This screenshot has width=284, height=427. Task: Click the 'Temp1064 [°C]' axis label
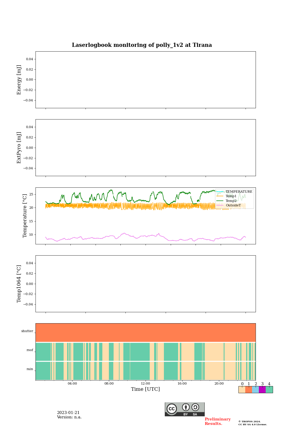click(19, 284)
